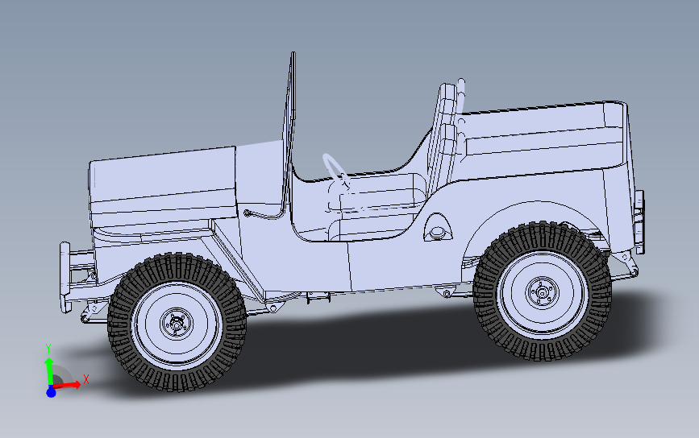
Task: Select the upright windshield frame
Action: [289, 129]
